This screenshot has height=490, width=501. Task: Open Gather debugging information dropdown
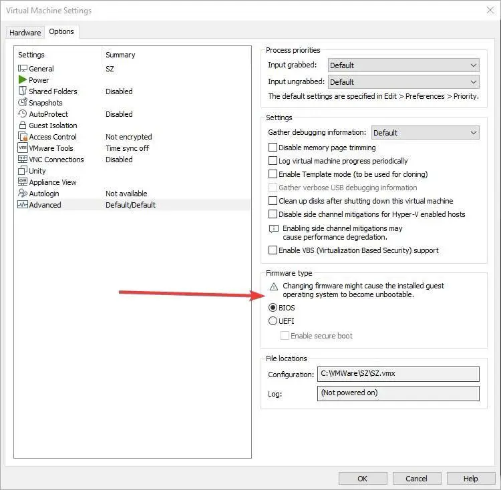coord(426,132)
